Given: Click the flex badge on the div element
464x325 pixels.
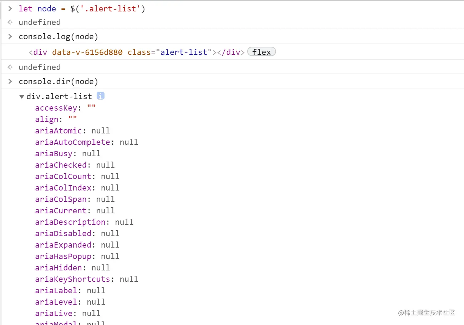Looking at the screenshot, I should point(261,52).
